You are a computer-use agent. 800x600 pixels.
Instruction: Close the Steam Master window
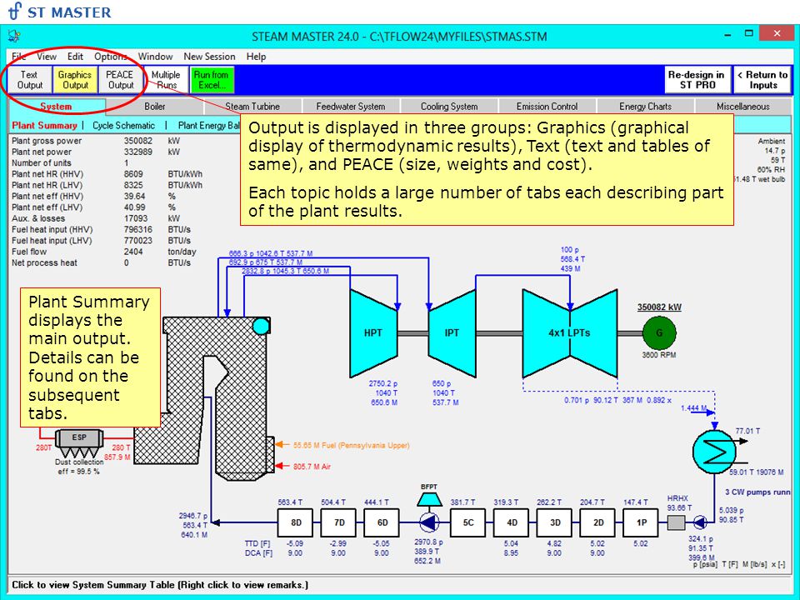click(777, 33)
